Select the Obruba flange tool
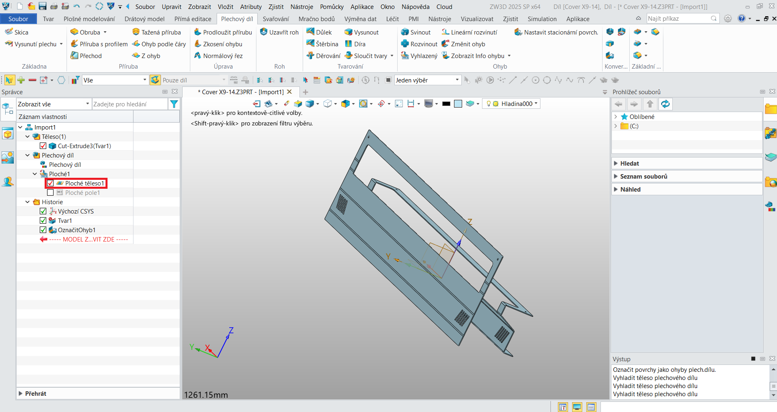The width and height of the screenshot is (777, 412). (x=85, y=32)
